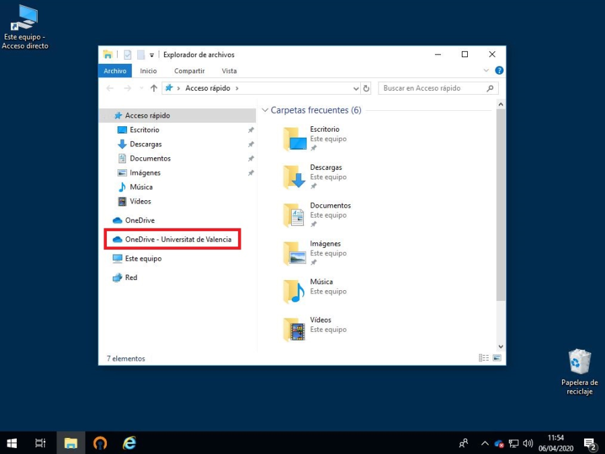This screenshot has width=605, height=454.
Task: Switch to the Inicio ribbon tab
Action: [x=148, y=71]
